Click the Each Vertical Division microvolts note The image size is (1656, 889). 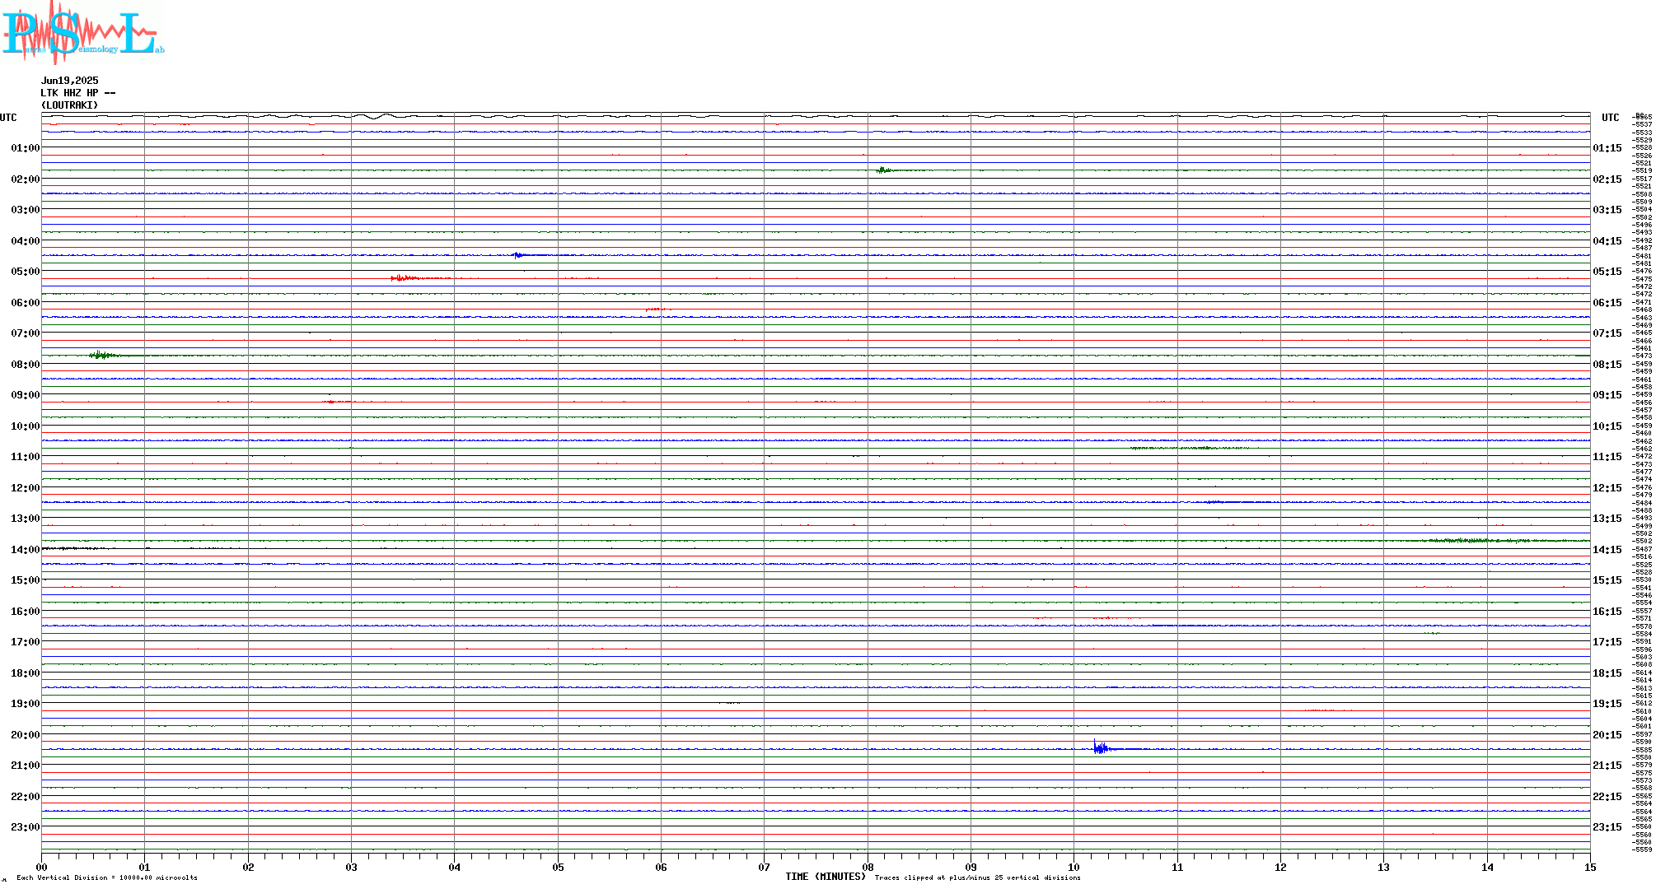[107, 877]
